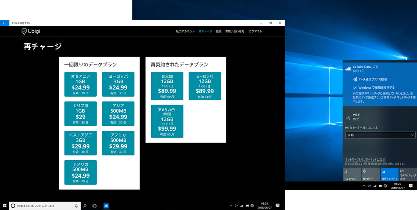Choose the オセアニア 1GB $24.99 plan
The width and height of the screenshot is (417, 210).
pyautogui.click(x=80, y=84)
